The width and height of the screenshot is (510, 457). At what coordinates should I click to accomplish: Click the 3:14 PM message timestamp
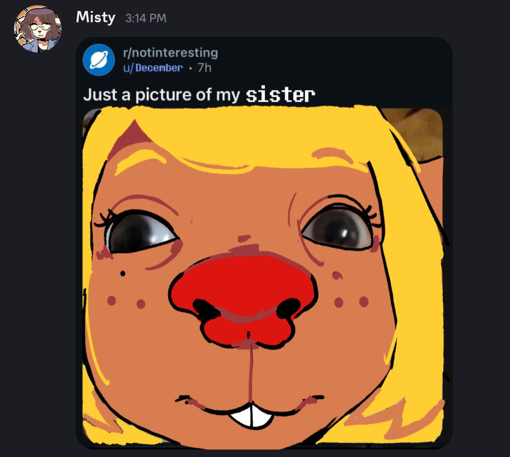tap(146, 18)
